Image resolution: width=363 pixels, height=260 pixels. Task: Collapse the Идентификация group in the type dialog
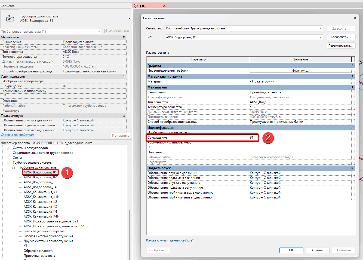tap(352, 128)
